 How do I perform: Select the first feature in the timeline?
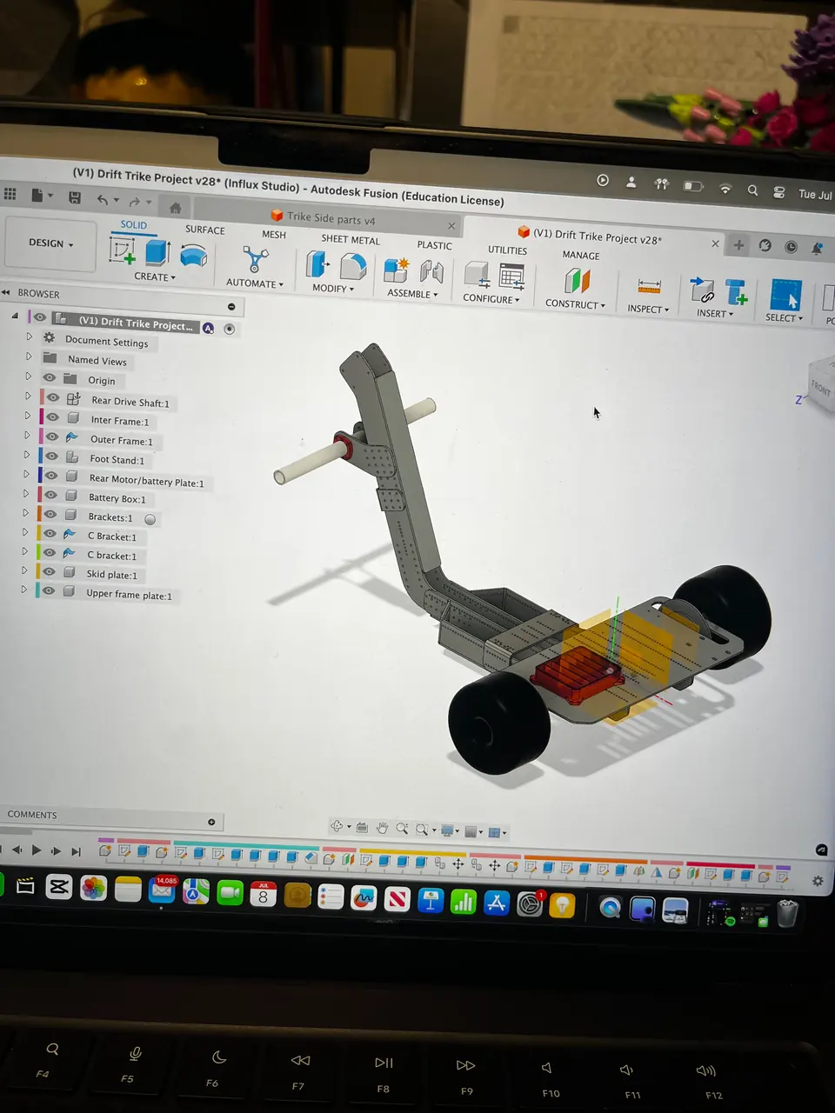click(x=105, y=850)
